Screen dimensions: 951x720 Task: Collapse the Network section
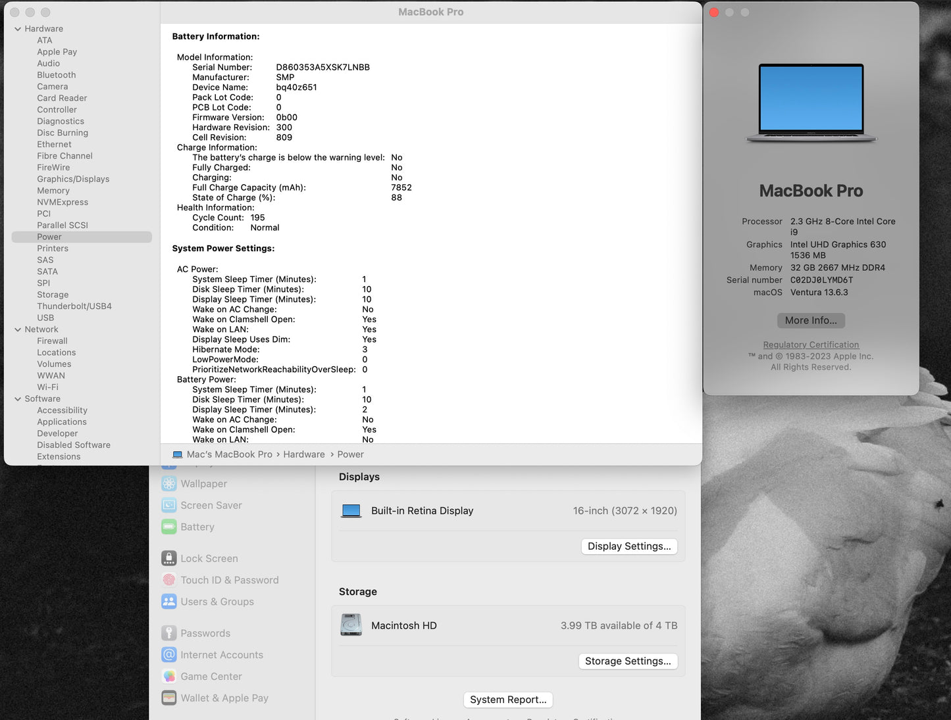[18, 329]
